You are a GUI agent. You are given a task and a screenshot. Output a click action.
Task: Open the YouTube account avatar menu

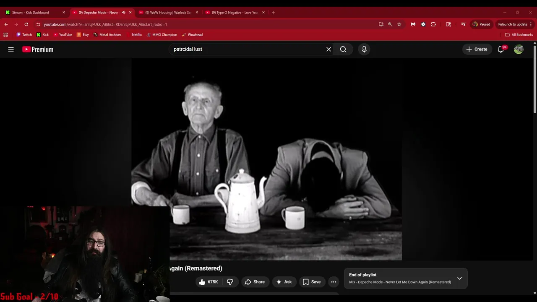[x=519, y=49]
